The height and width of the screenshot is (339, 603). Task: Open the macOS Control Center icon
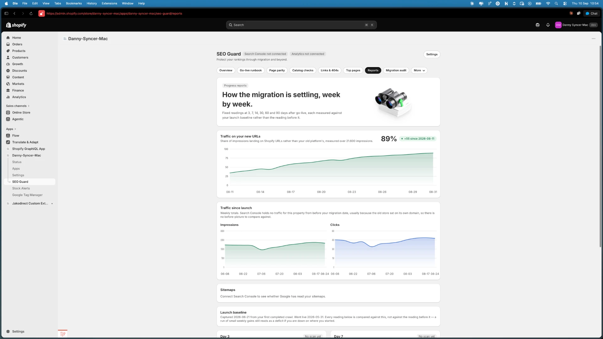[x=565, y=3]
